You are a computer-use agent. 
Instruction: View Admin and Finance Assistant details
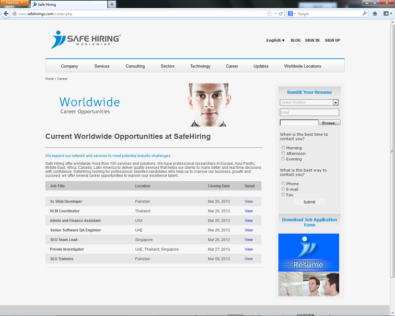coord(249,220)
